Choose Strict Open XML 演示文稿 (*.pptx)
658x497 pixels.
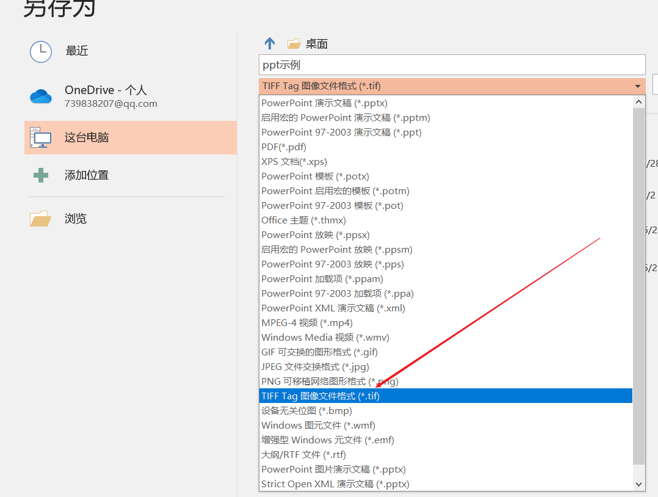pos(446,484)
